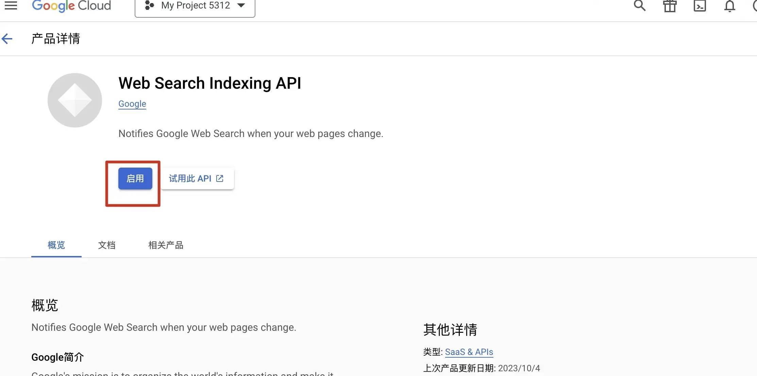
Task: Switch to the 概览 tab
Action: pyautogui.click(x=56, y=245)
